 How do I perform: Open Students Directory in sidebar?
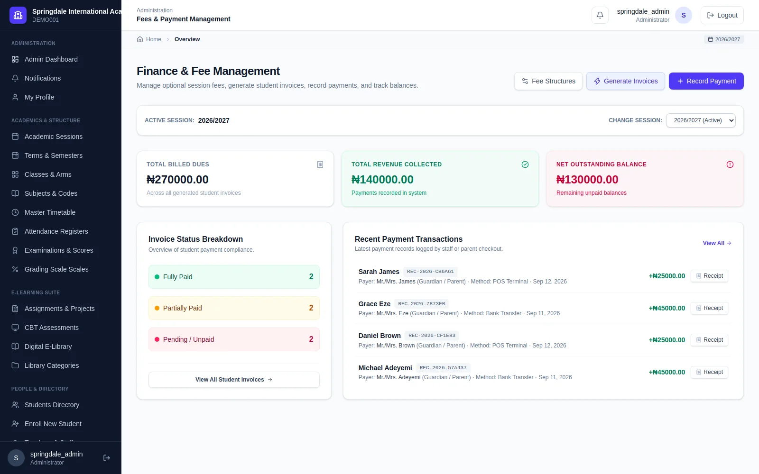[x=61, y=405]
